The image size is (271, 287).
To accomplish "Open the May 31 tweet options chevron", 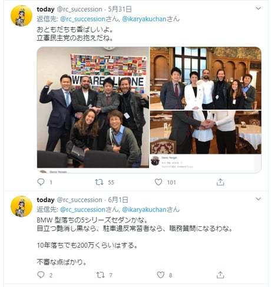I will (259, 8).
